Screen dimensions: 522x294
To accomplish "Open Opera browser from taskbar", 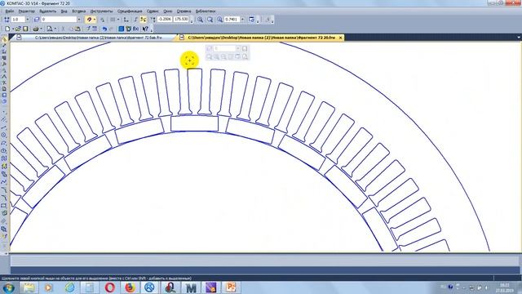I will click(x=110, y=287).
